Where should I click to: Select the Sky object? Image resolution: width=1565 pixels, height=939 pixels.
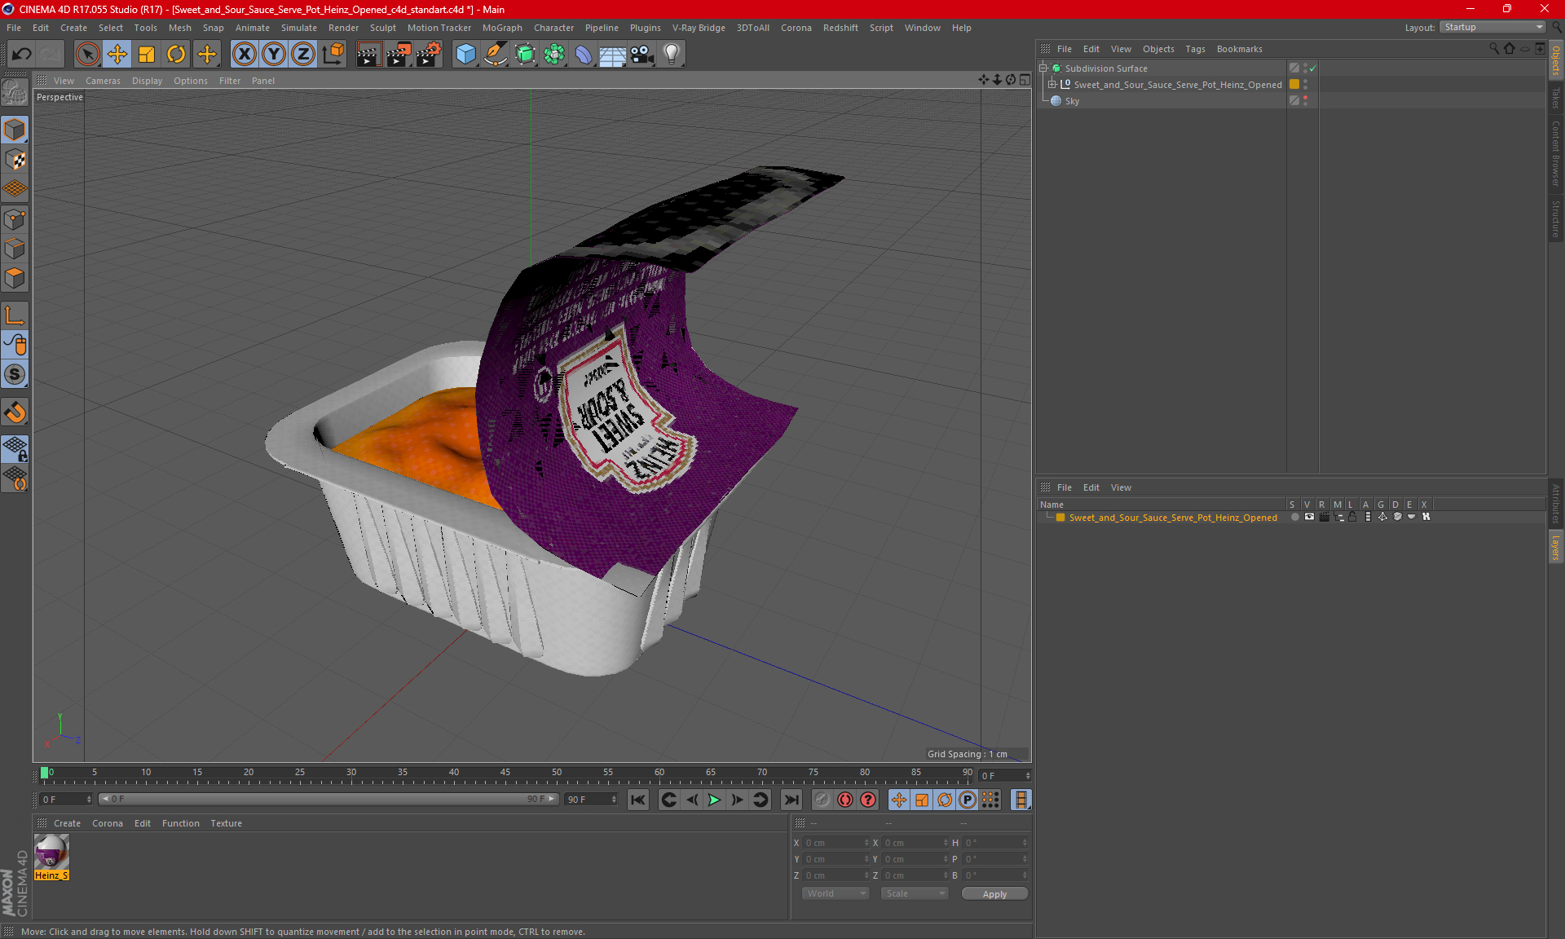1072,101
